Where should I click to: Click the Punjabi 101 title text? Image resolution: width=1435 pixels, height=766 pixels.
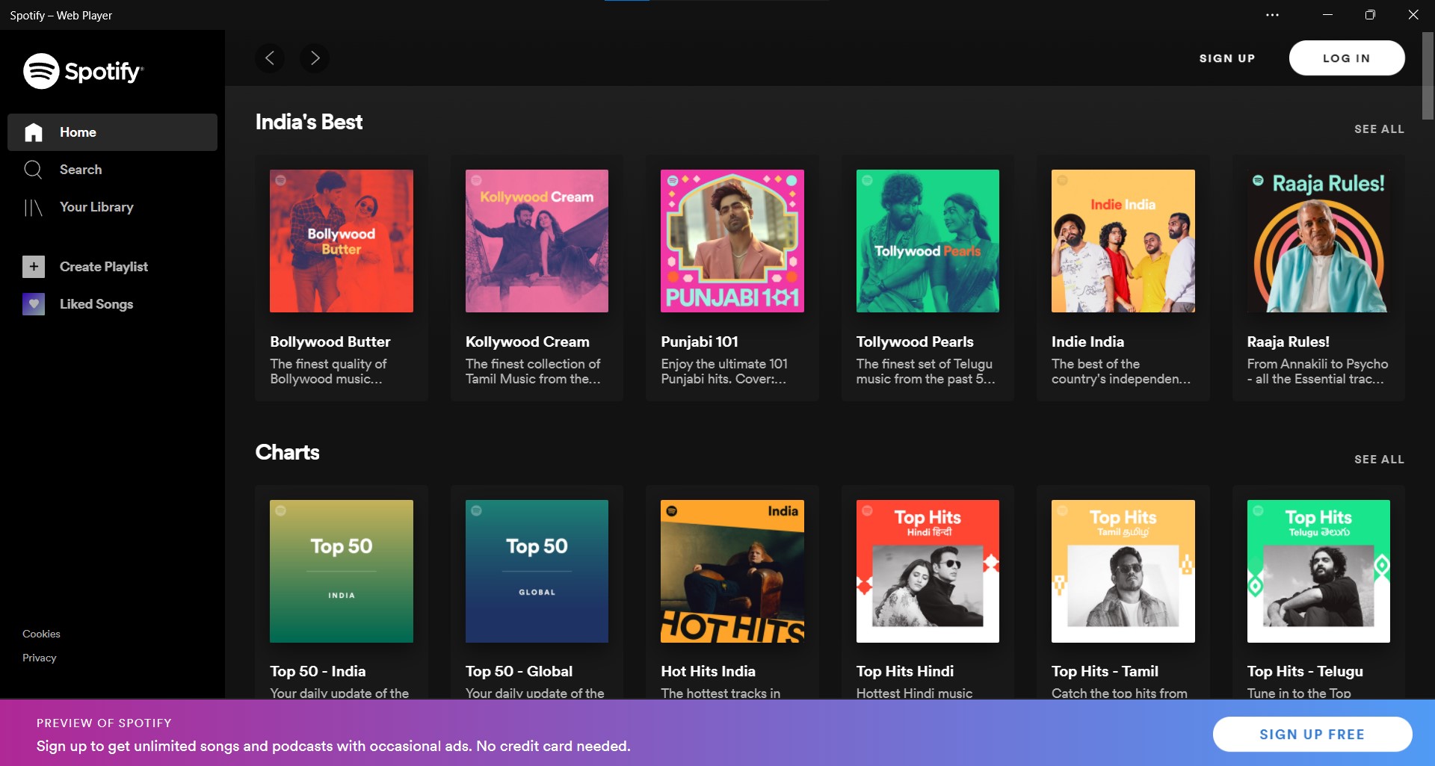pyautogui.click(x=700, y=342)
